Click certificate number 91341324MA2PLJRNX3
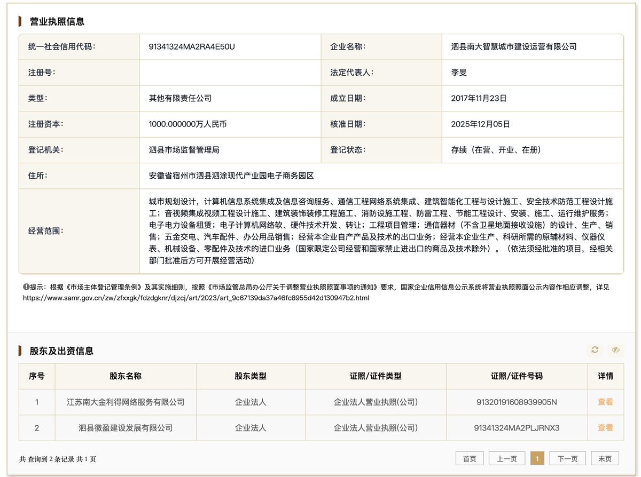641x477 pixels. coord(517,427)
